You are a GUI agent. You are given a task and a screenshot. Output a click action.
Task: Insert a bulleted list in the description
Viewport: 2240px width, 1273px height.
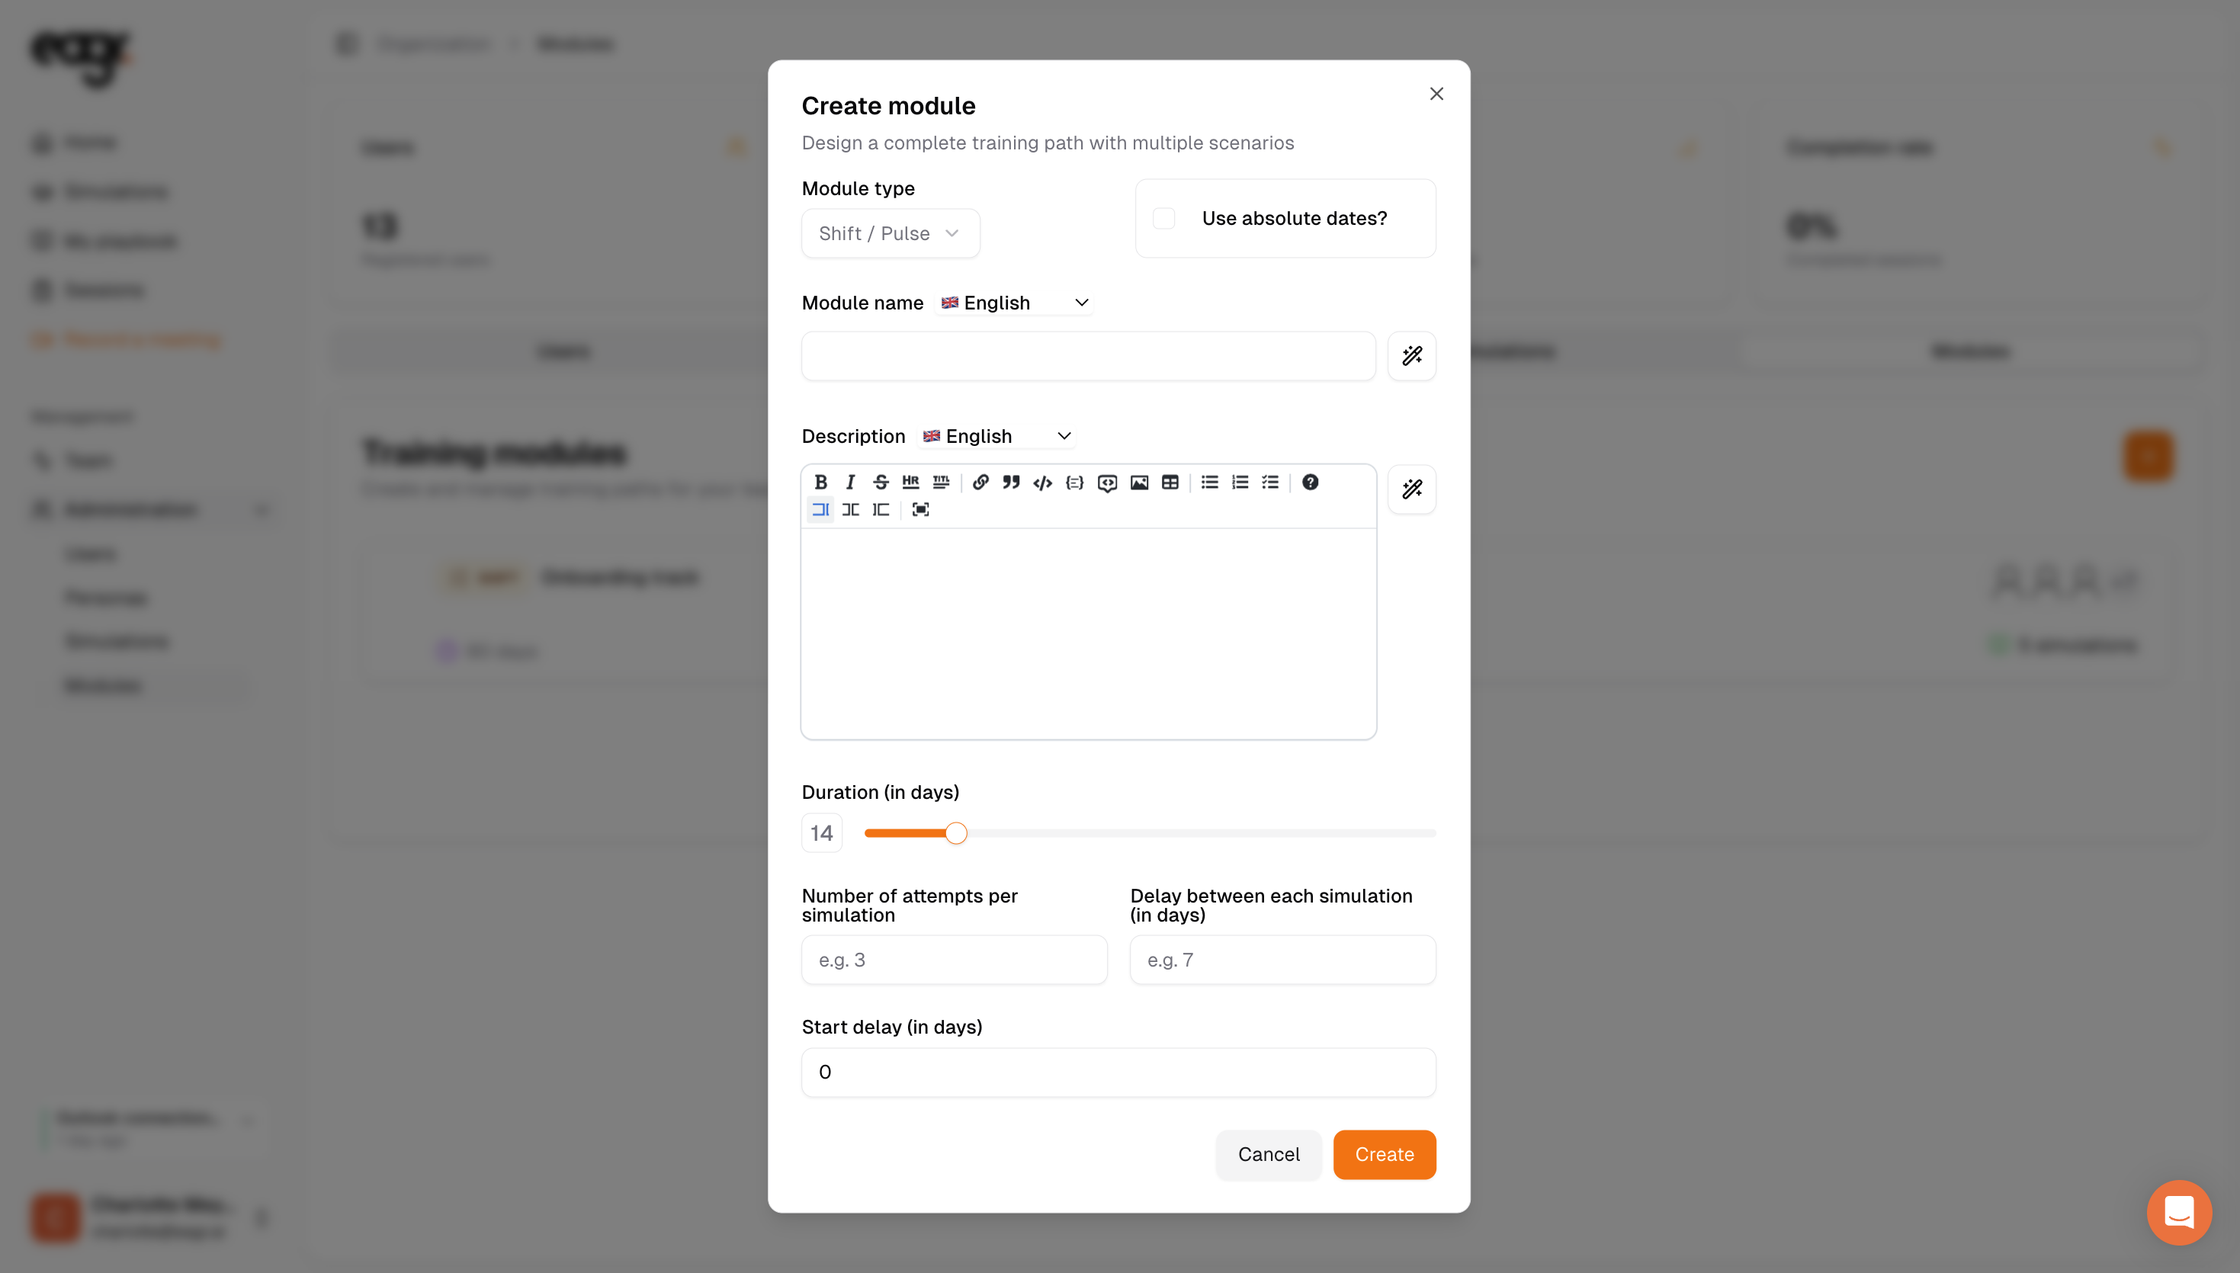[x=1209, y=482]
